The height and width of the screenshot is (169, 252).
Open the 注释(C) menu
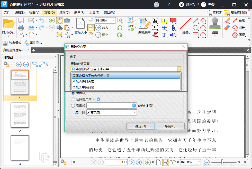pos(64,13)
